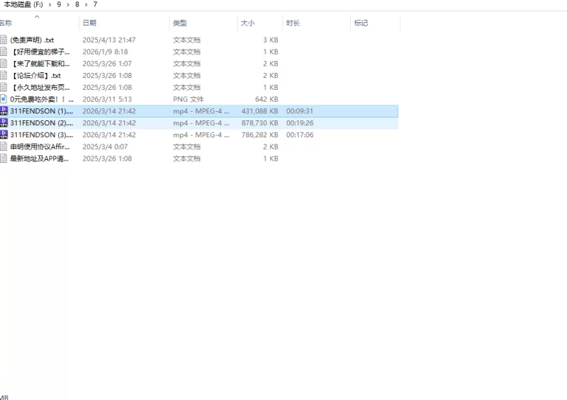This screenshot has width=567, height=400.
Task: Click the 311FENDSON (1) video icon
Action: [4, 111]
